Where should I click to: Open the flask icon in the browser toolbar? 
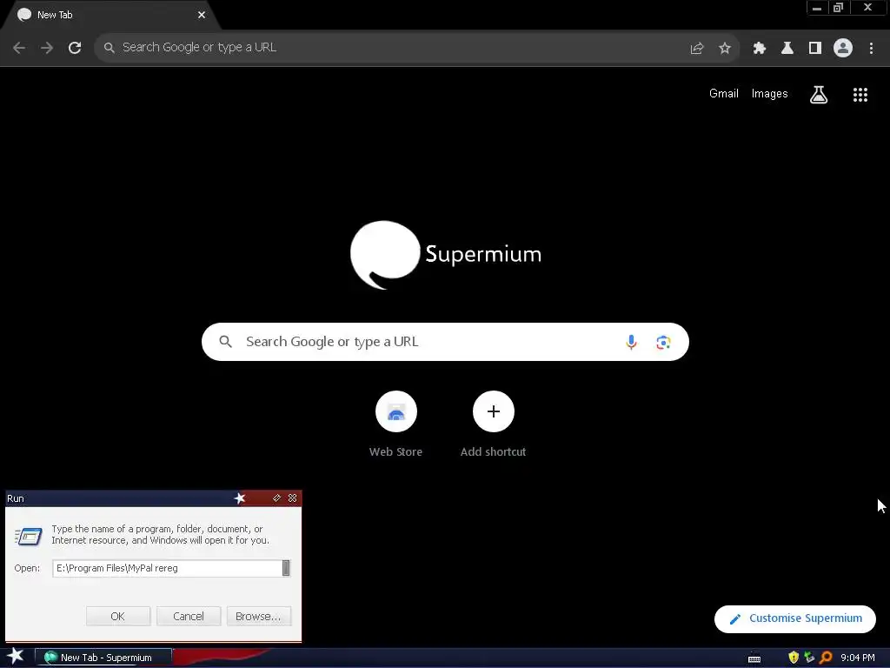point(787,48)
